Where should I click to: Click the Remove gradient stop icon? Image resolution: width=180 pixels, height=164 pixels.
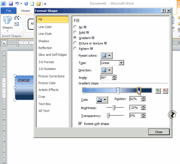(165, 91)
